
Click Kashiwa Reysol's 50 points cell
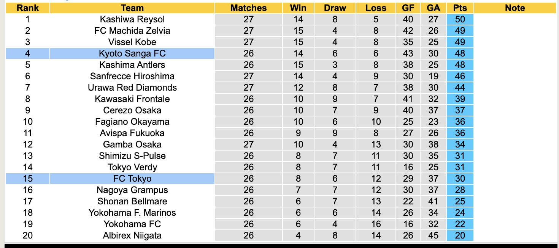point(460,19)
